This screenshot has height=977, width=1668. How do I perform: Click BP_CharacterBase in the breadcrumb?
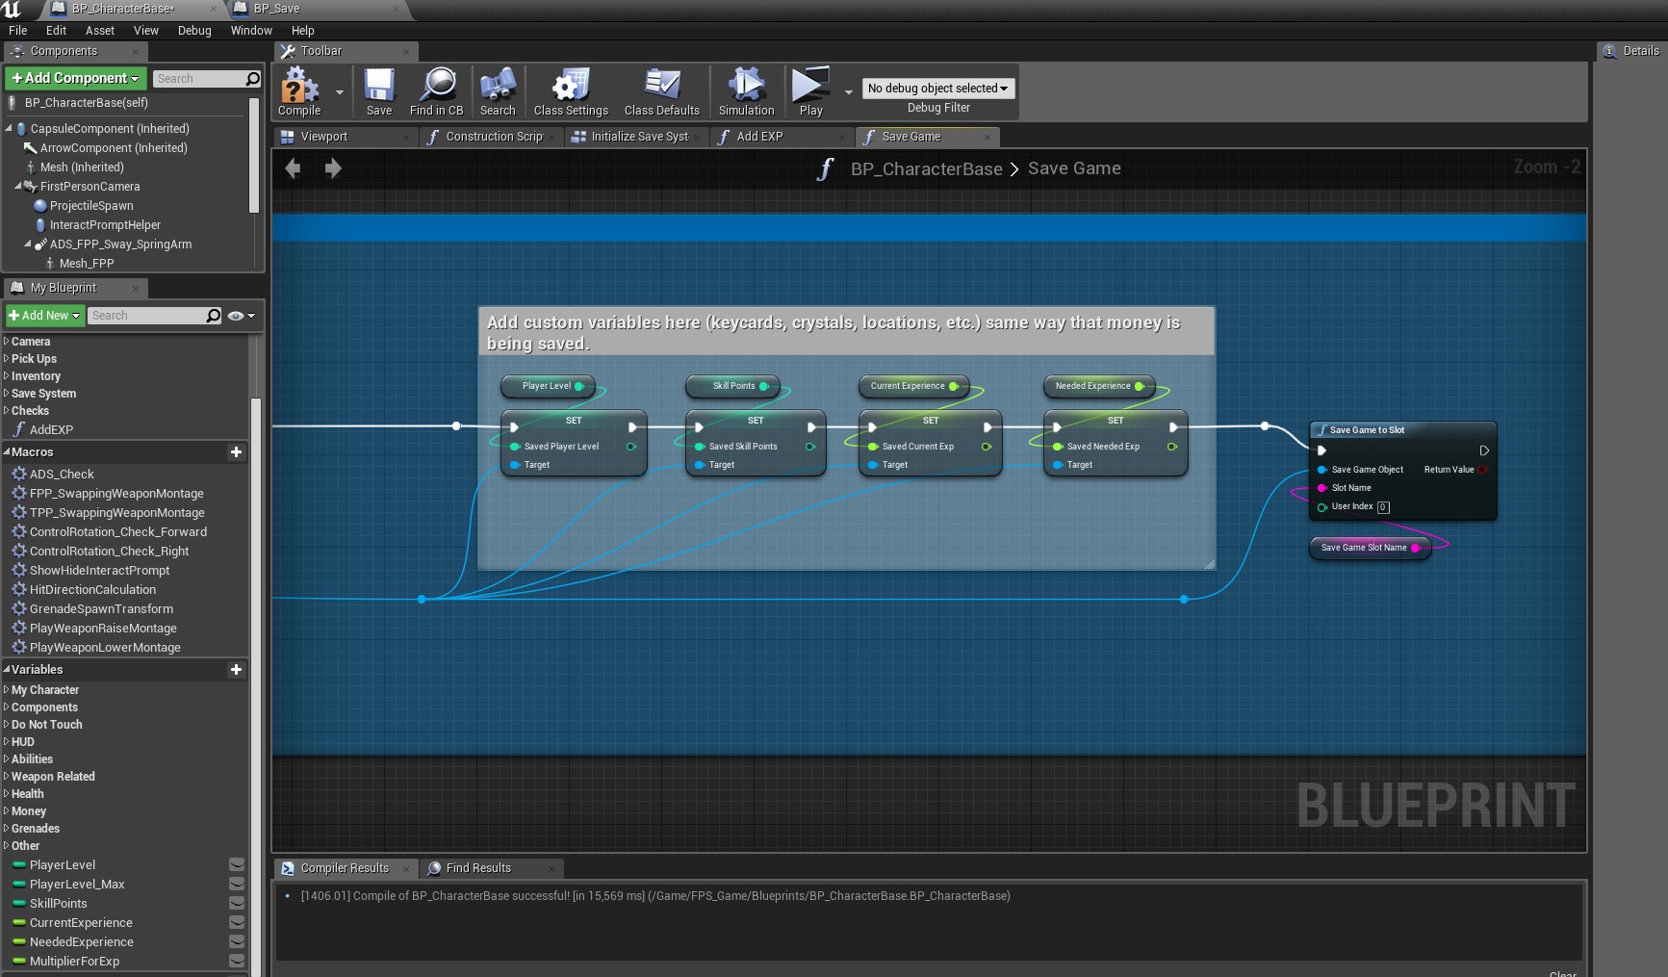926,169
